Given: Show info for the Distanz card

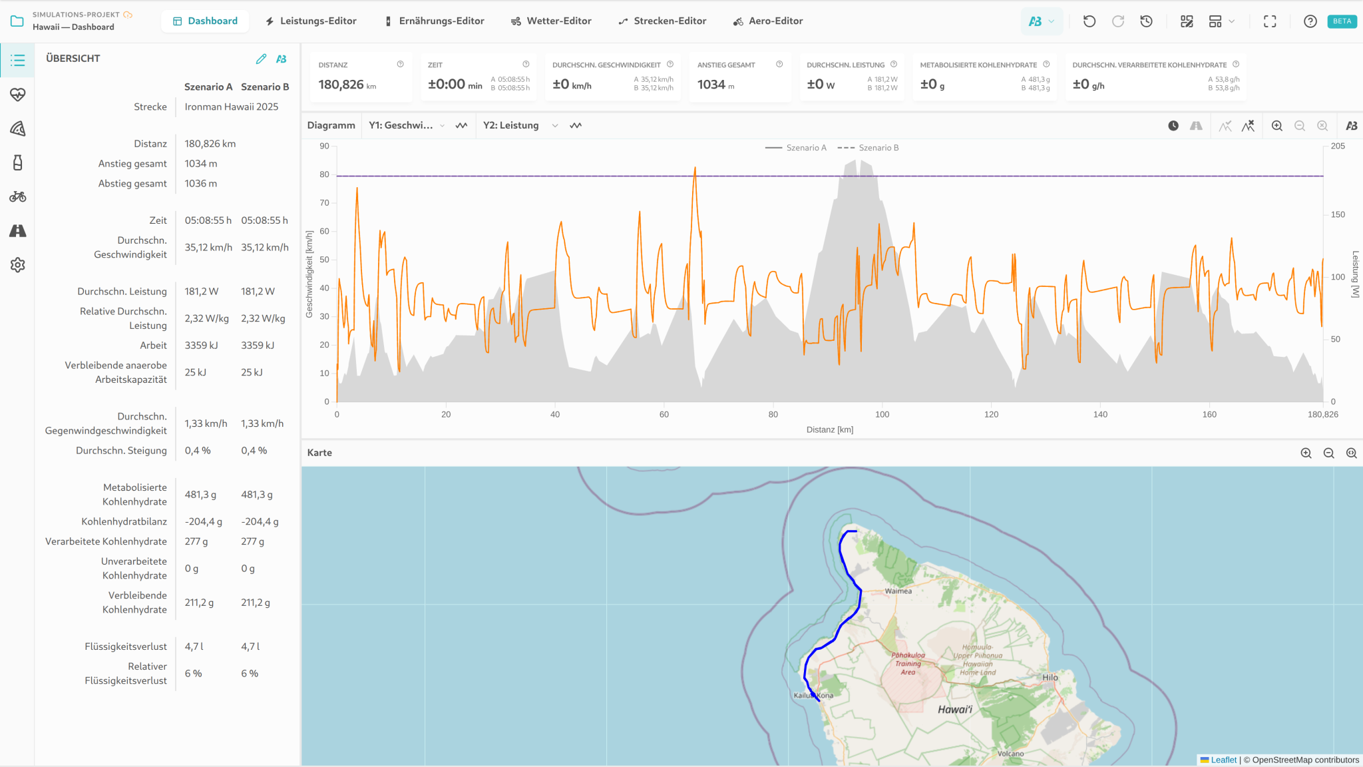Looking at the screenshot, I should coord(401,65).
